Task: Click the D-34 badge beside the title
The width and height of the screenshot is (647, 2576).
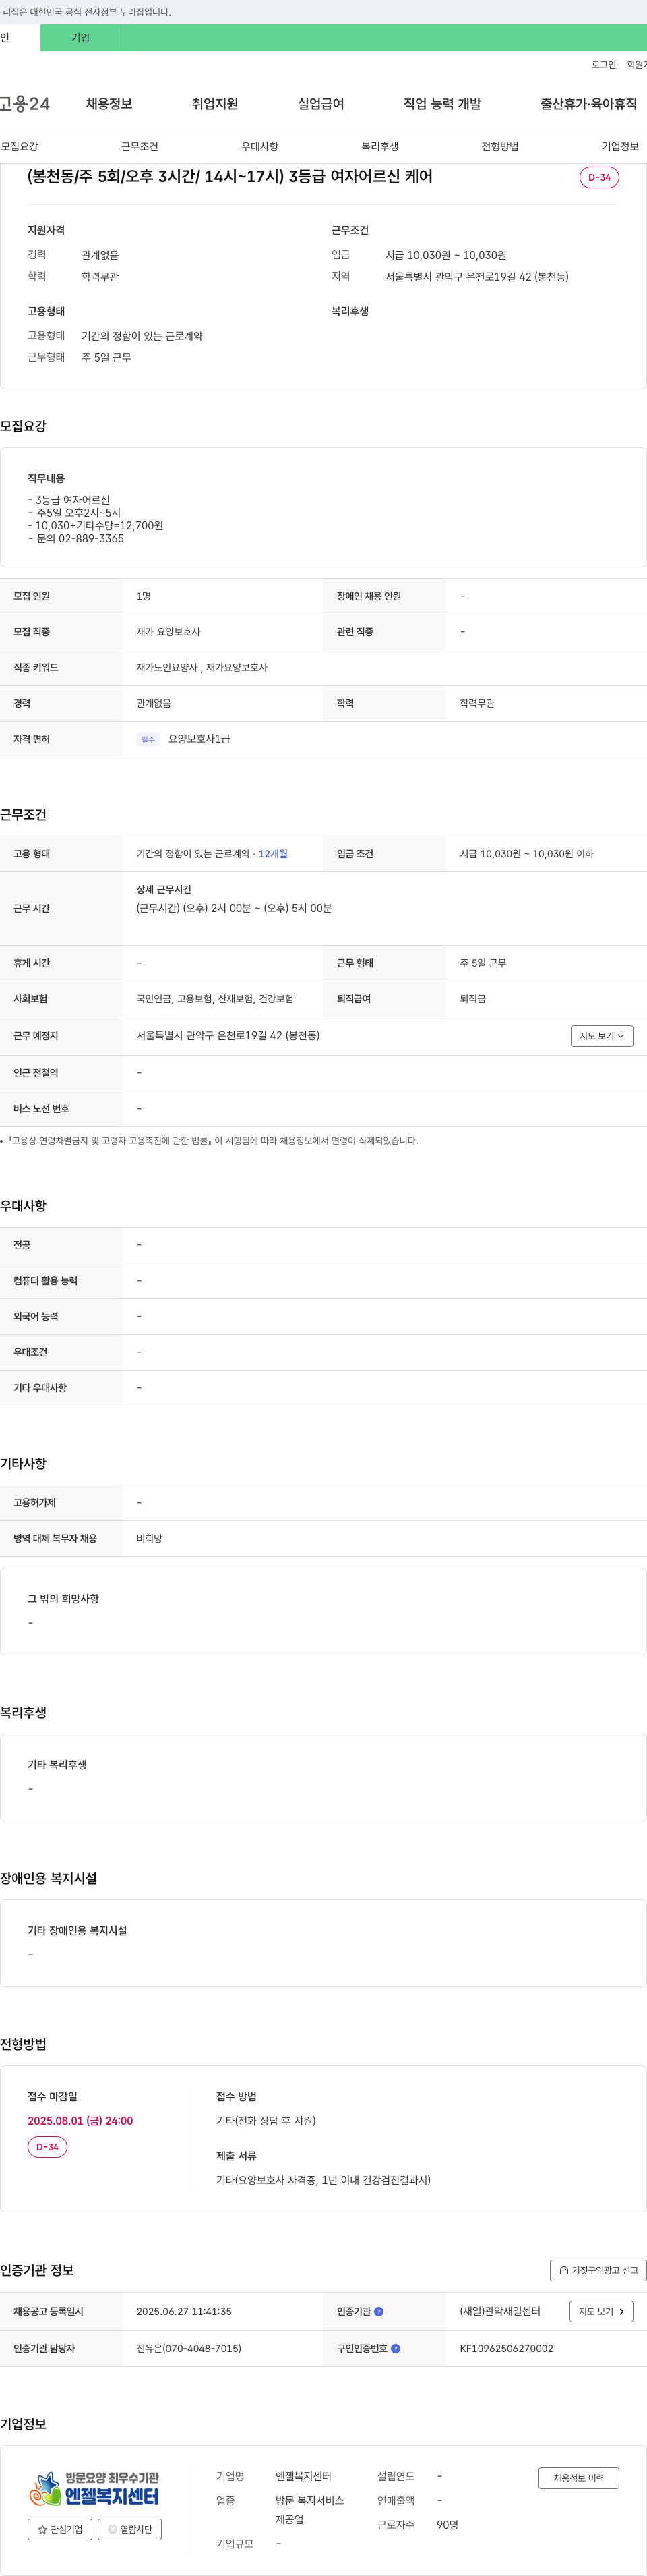Action: pos(599,177)
